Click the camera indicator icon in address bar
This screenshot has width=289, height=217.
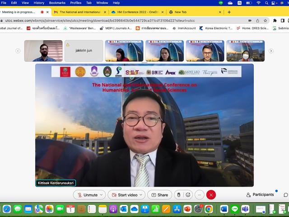pyautogui.click(x=250, y=21)
